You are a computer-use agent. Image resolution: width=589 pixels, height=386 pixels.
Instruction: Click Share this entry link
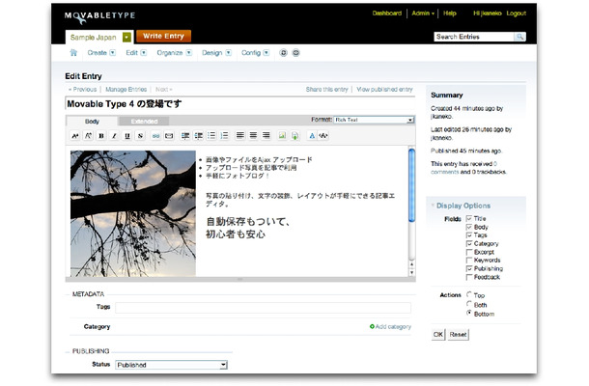point(326,90)
